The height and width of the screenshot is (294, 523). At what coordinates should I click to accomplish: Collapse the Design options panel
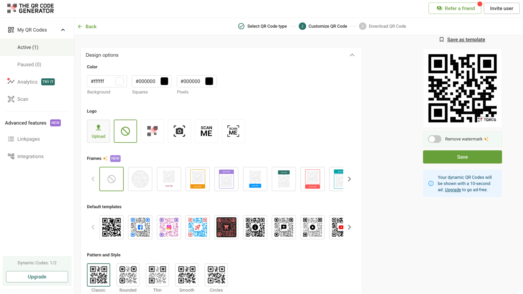[352, 55]
